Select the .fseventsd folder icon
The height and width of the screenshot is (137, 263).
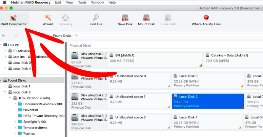(x=20, y=110)
